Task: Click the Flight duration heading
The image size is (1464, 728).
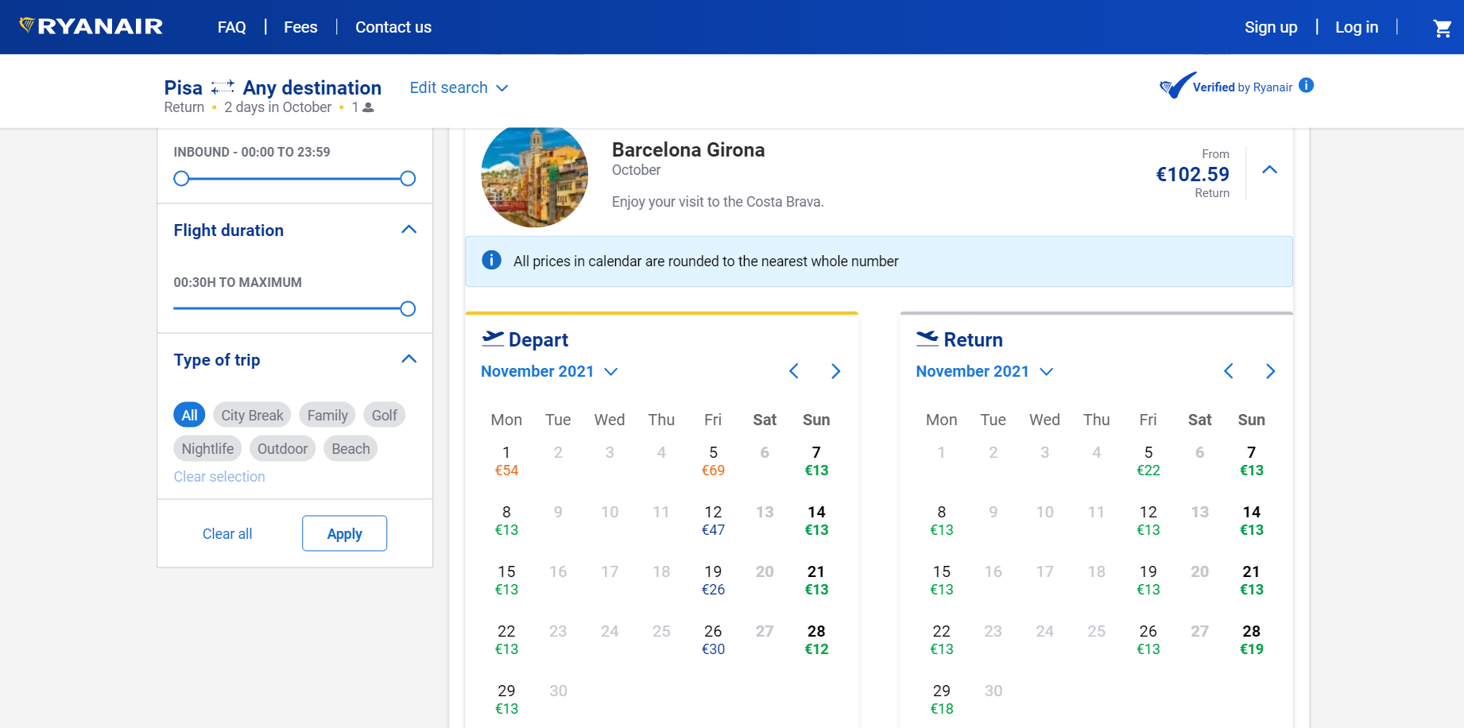Action: (228, 230)
